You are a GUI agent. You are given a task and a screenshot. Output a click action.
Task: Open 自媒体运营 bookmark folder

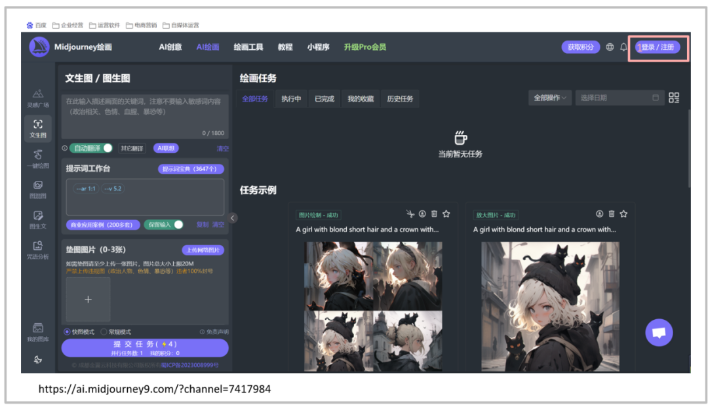click(181, 26)
